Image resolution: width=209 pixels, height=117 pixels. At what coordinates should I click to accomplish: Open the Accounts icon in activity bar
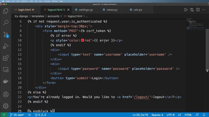(x=6, y=94)
